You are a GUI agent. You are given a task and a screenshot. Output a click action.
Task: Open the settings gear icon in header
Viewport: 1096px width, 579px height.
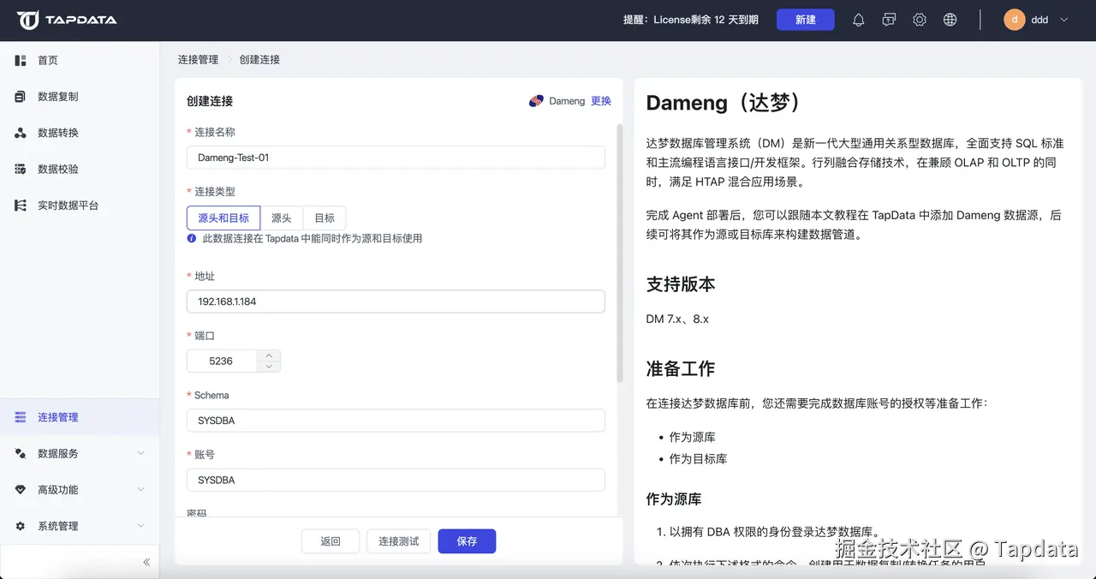[920, 20]
